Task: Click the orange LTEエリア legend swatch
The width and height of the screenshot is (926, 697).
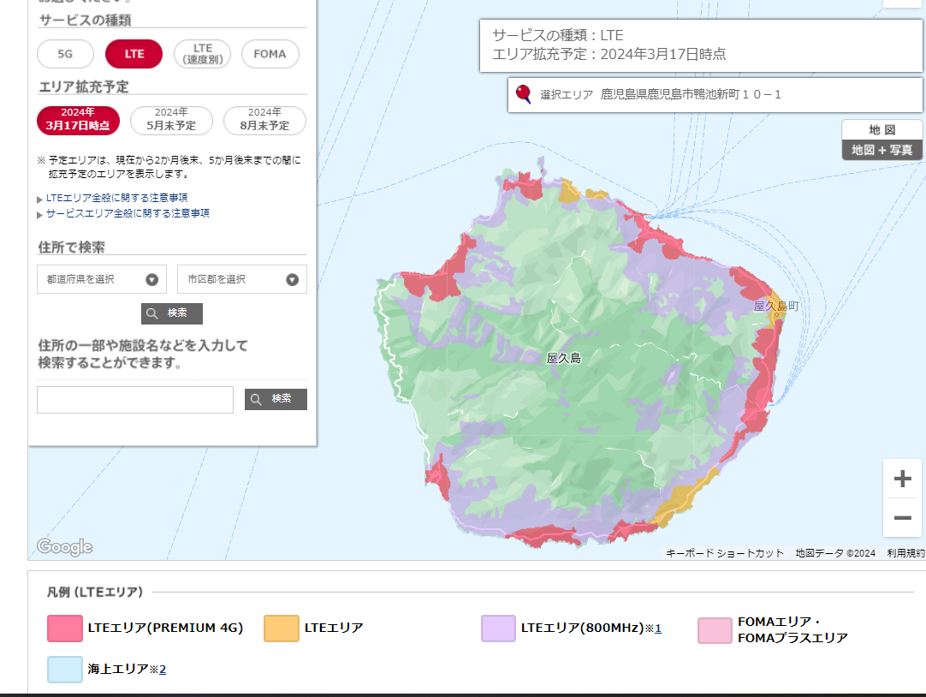Action: [281, 628]
